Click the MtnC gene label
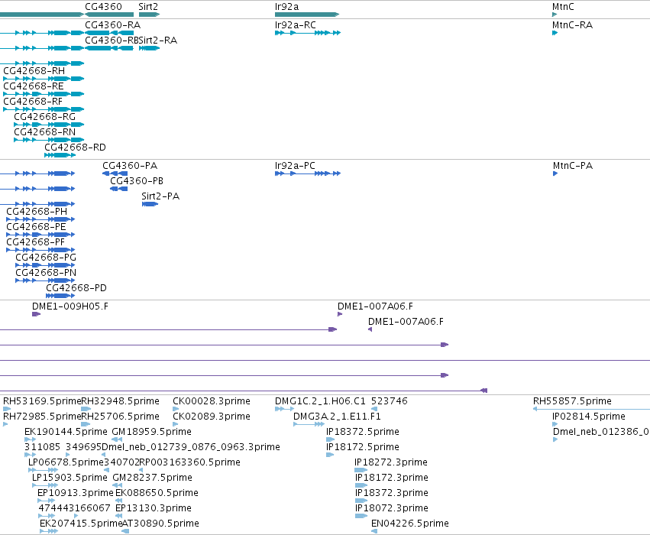Image resolution: width=650 pixels, height=535 pixels. [563, 7]
